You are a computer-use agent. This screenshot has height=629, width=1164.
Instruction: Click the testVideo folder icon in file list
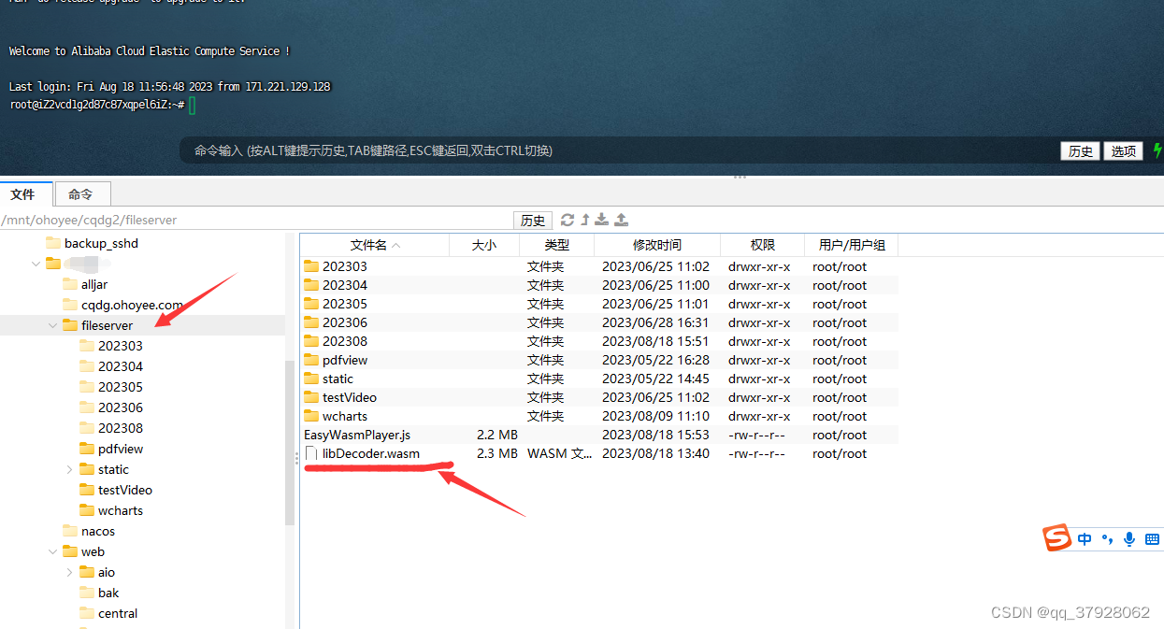(311, 397)
